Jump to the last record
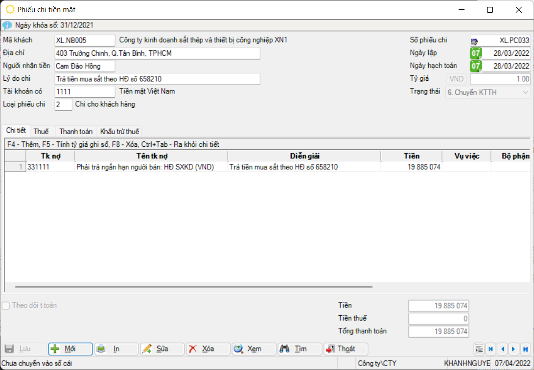Screen dimensions: 534x370 (525, 349)
